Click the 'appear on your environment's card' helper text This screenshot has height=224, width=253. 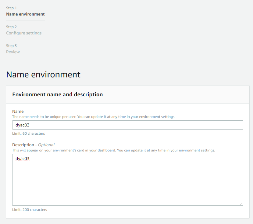pyautogui.click(x=114, y=150)
